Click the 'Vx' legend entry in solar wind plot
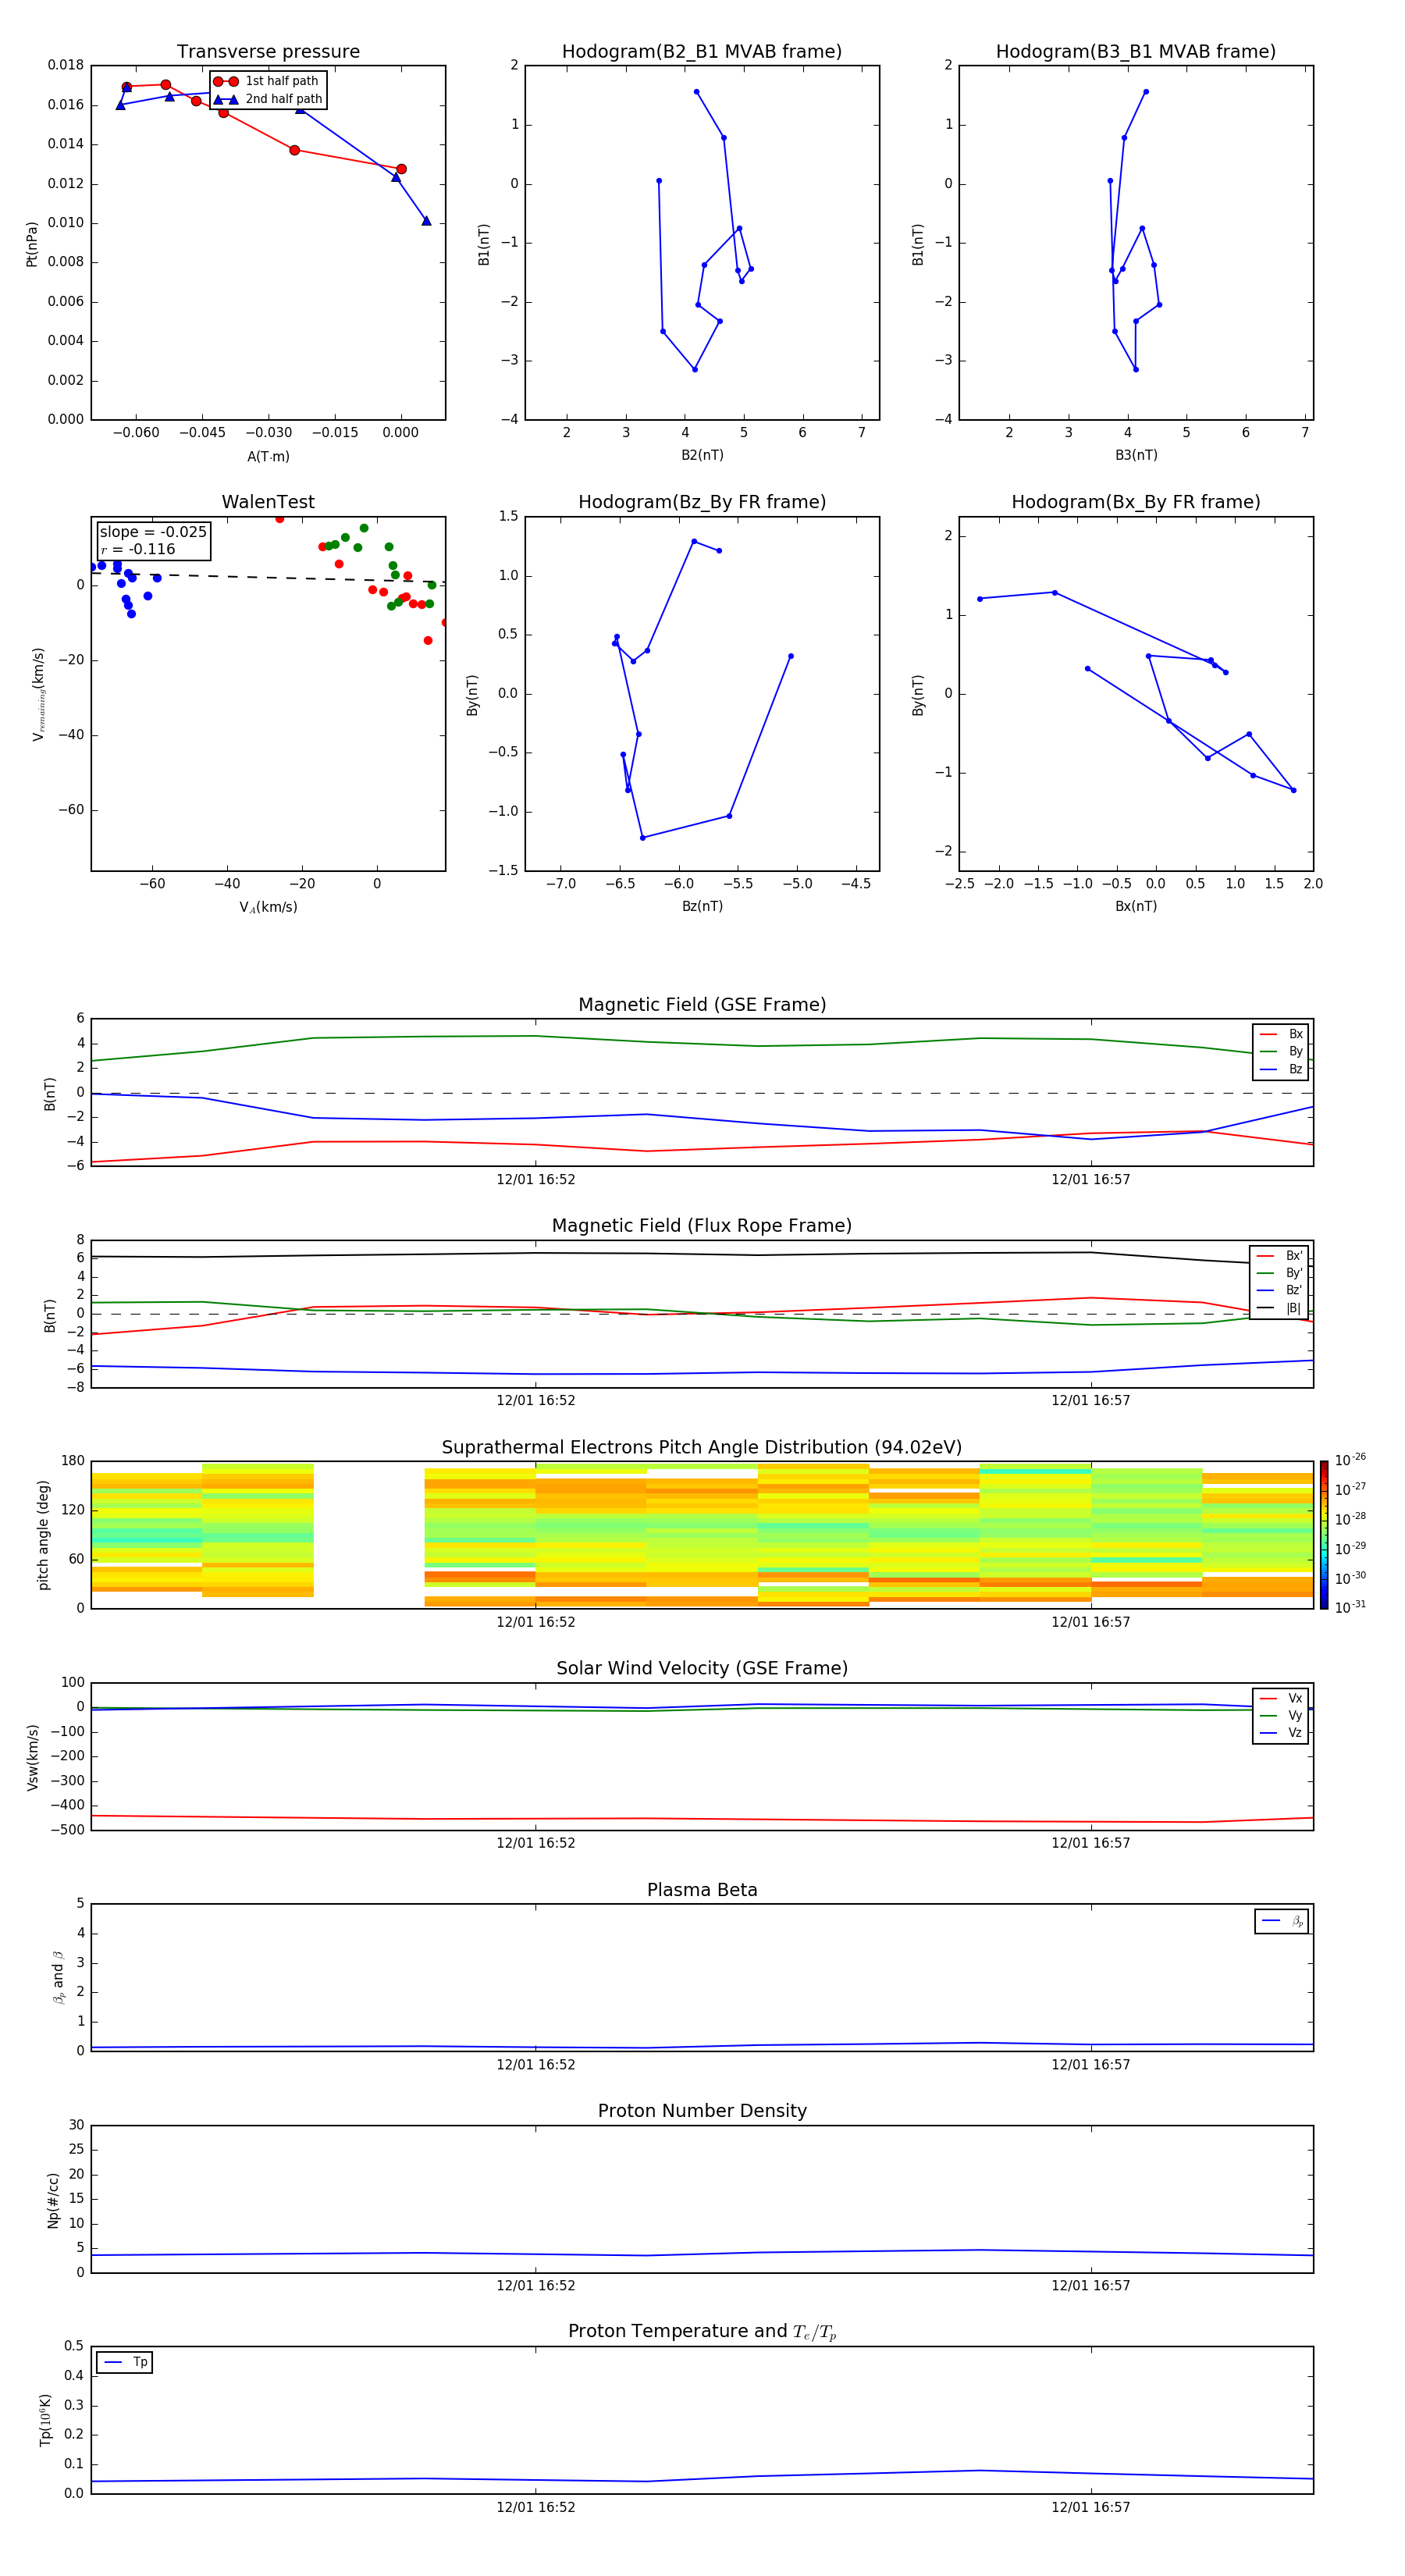This screenshot has height=2576, width=1405. [x=1281, y=1698]
